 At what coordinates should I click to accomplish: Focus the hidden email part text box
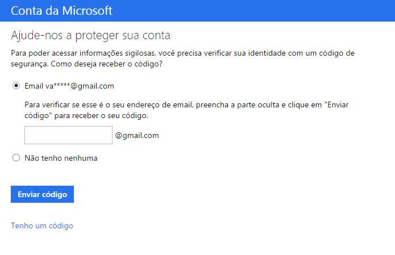pyautogui.click(x=68, y=135)
